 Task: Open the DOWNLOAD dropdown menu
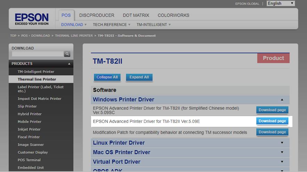pos(74,25)
